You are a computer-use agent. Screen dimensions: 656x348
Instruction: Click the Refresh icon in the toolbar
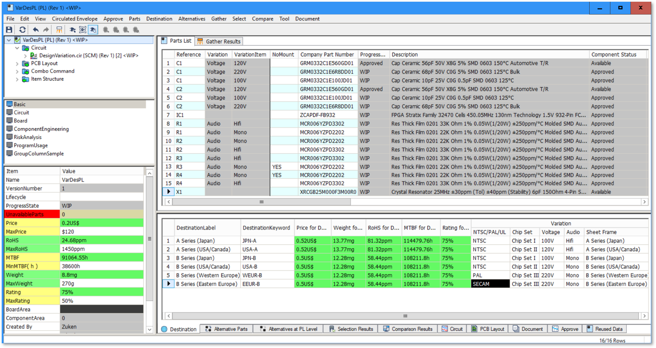pos(23,29)
